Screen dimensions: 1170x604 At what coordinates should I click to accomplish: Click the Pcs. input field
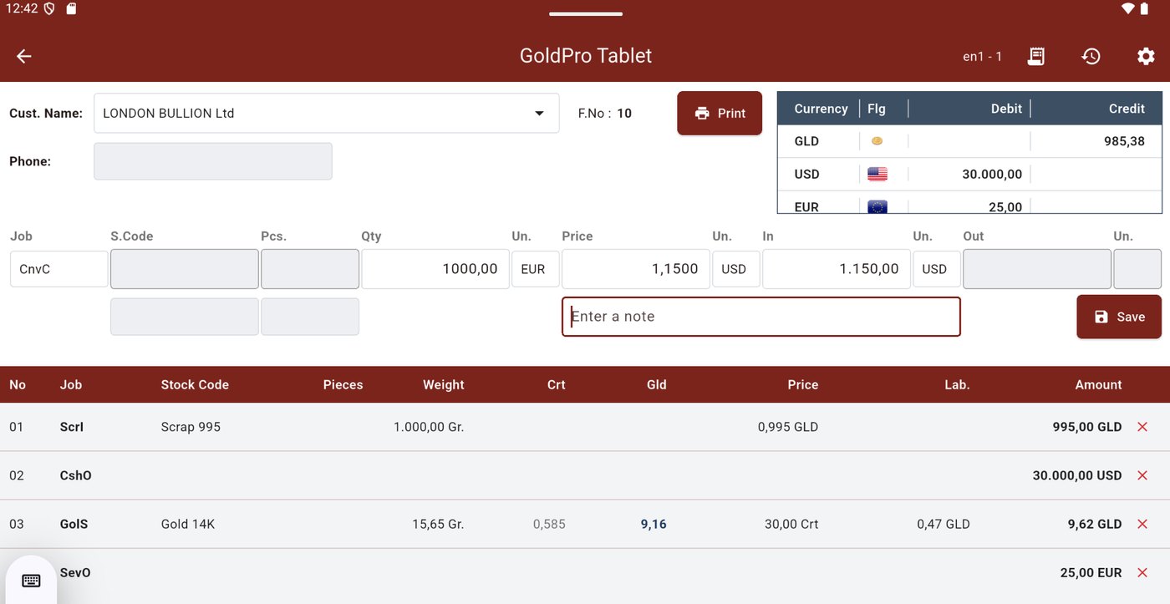[310, 269]
